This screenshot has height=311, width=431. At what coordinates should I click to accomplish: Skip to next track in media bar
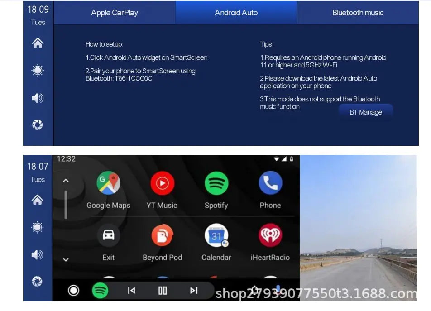click(x=194, y=290)
